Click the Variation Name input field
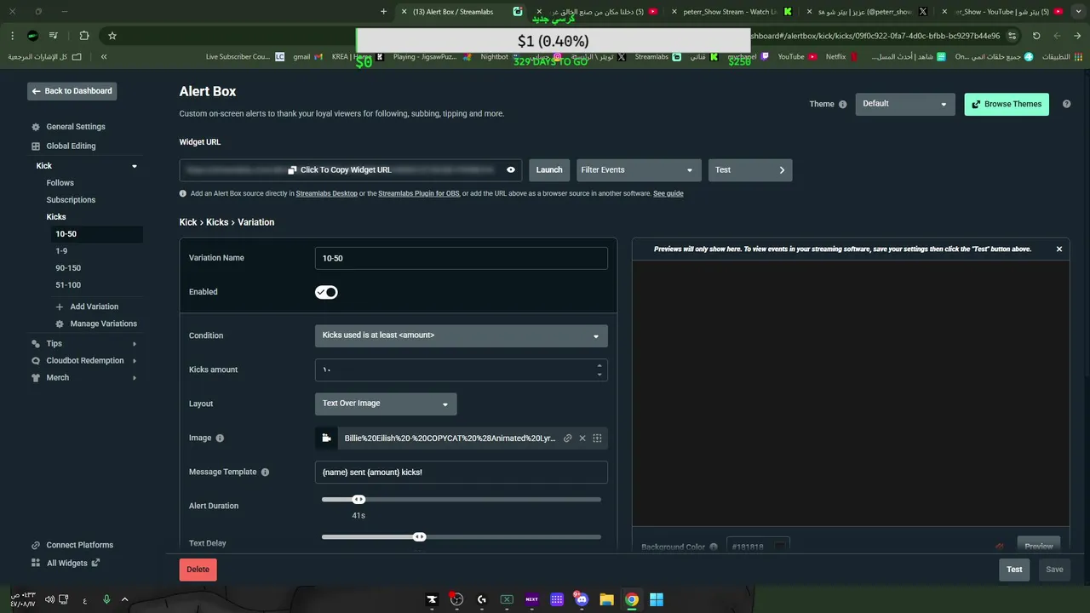The image size is (1090, 613). 462,258
